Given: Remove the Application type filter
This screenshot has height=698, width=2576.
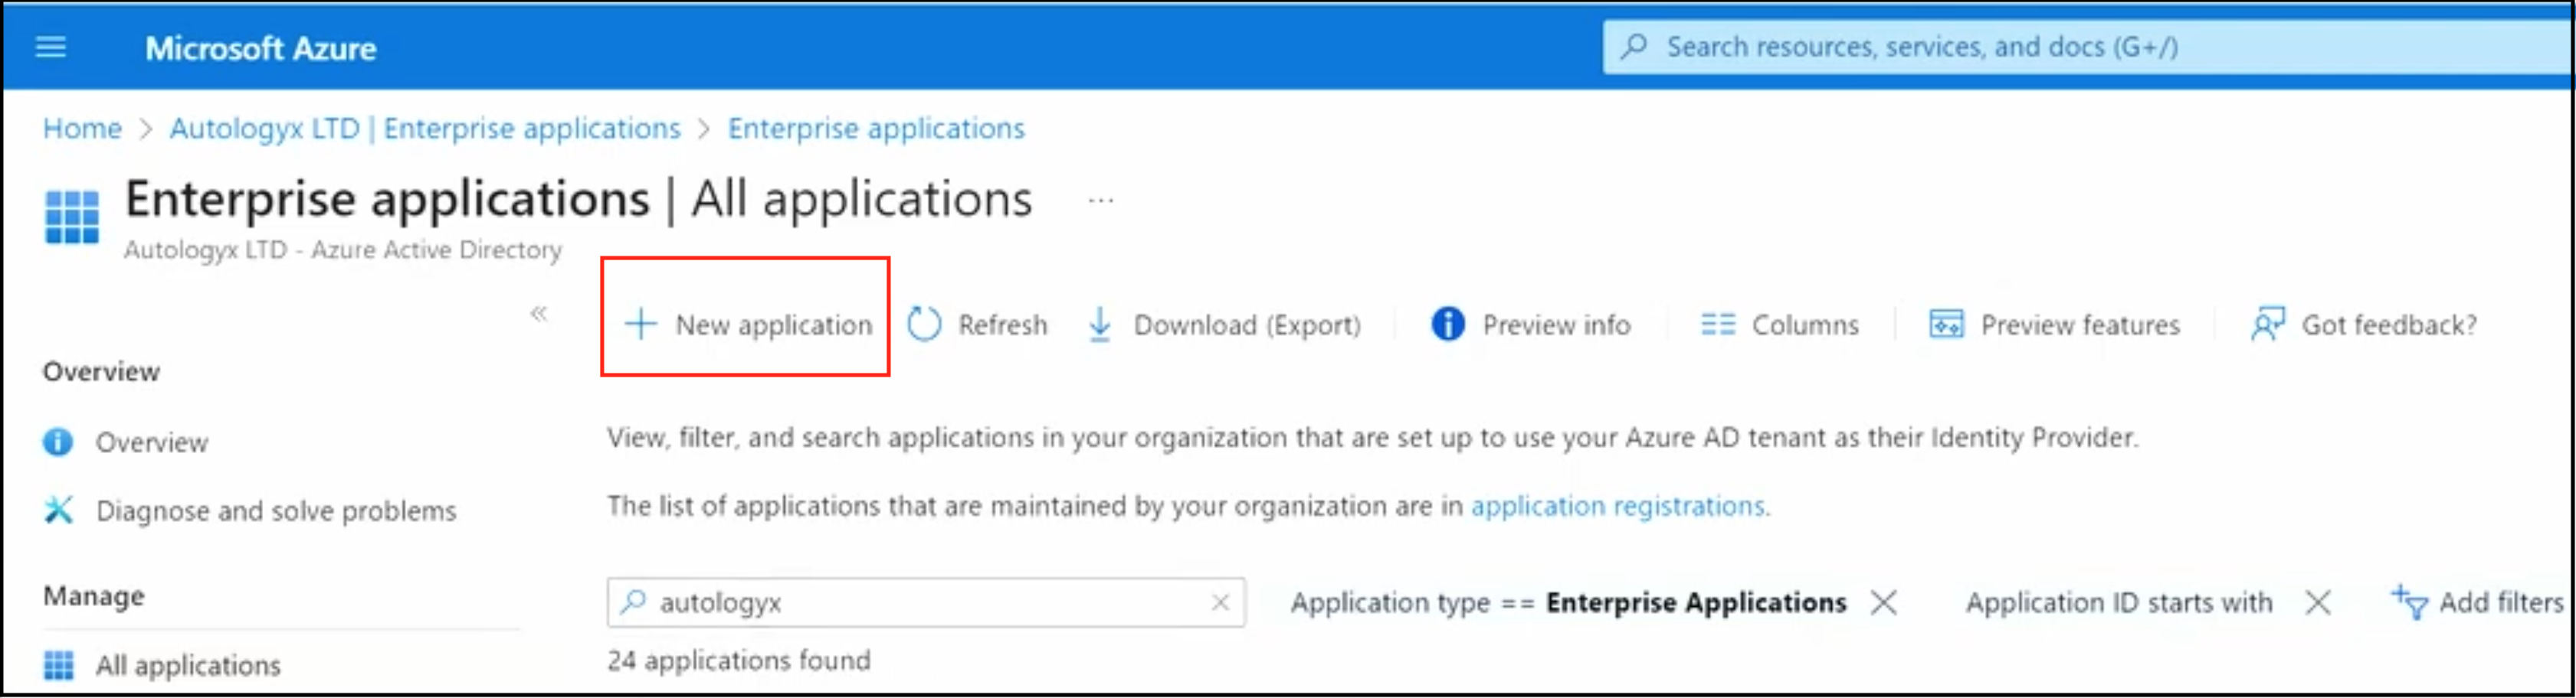Looking at the screenshot, I should click(x=1883, y=602).
